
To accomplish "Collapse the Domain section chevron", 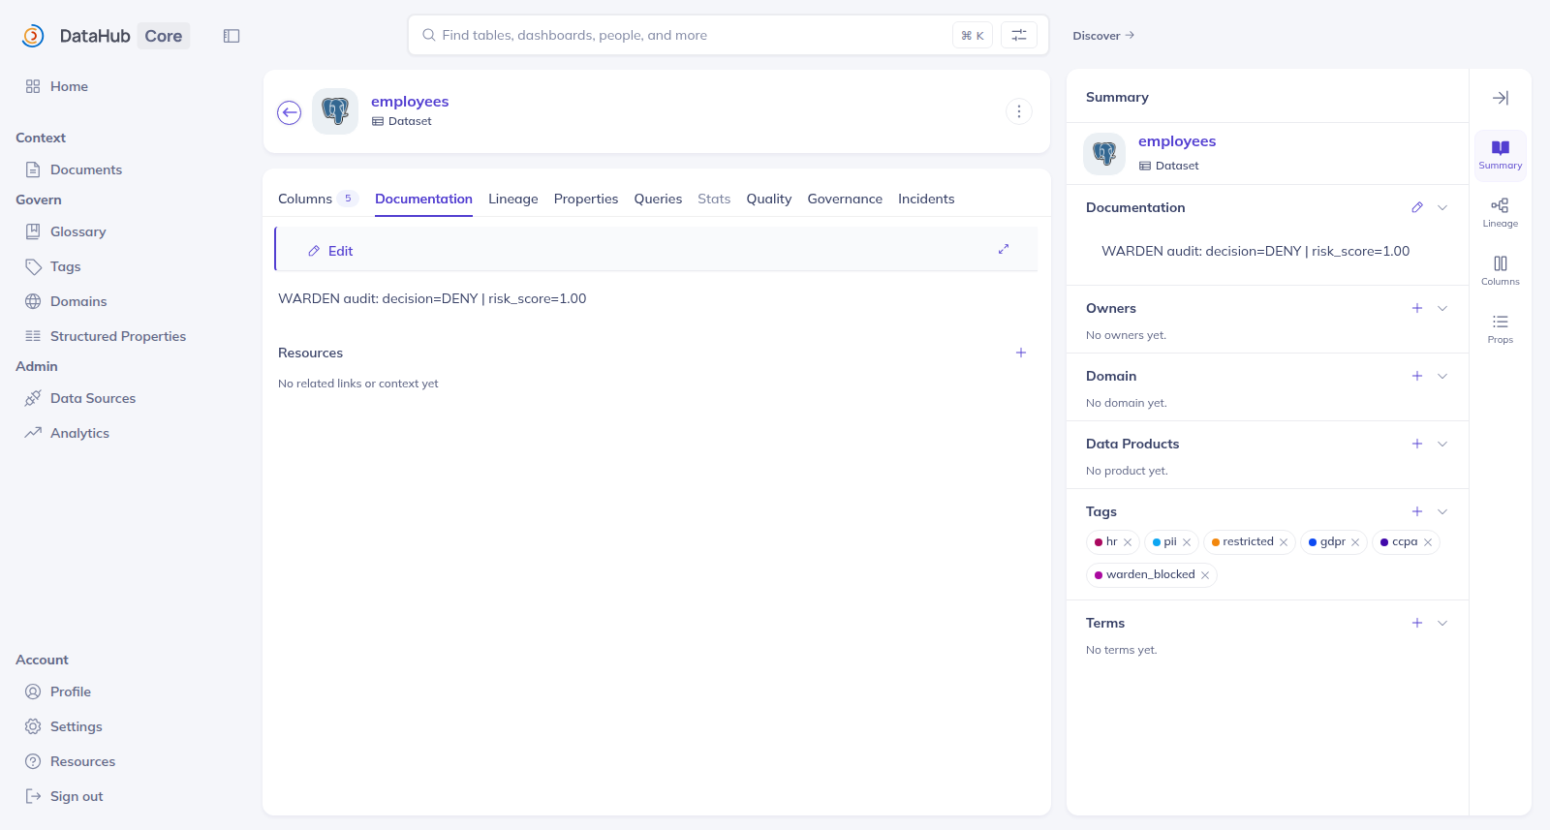I will (1442, 376).
